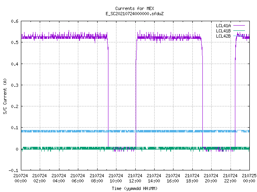Click the 210725 00:00 x-axis tick label

coord(249,178)
